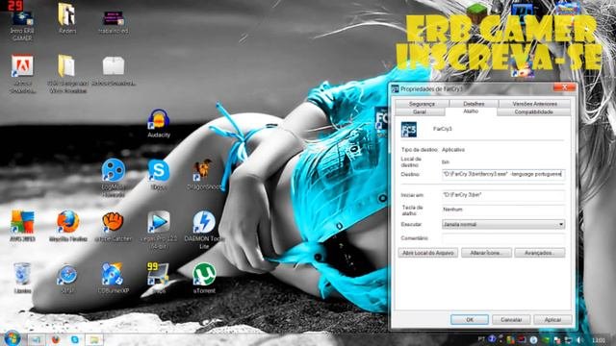Switch to the Geral tab
The image size is (616, 346).
[420, 111]
